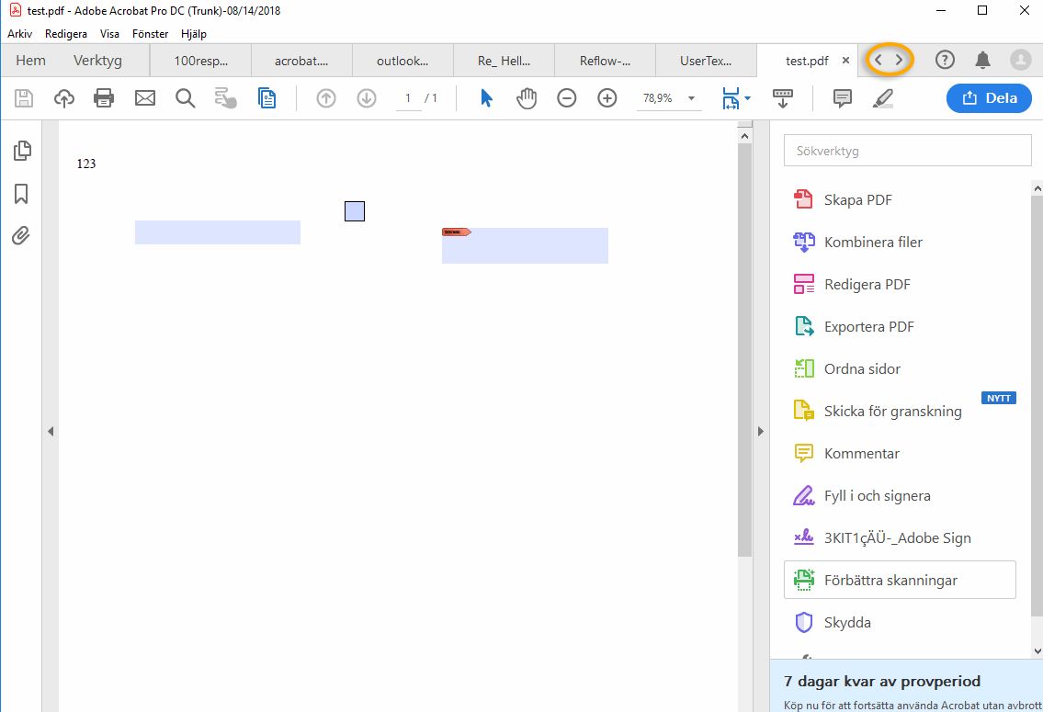Viewport: 1043px width, 712px height.
Task: Click the Sökverktyg search field
Action: pos(907,151)
